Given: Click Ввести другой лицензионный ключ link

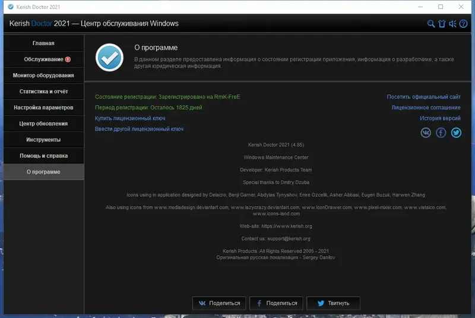Looking at the screenshot, I should (139, 129).
